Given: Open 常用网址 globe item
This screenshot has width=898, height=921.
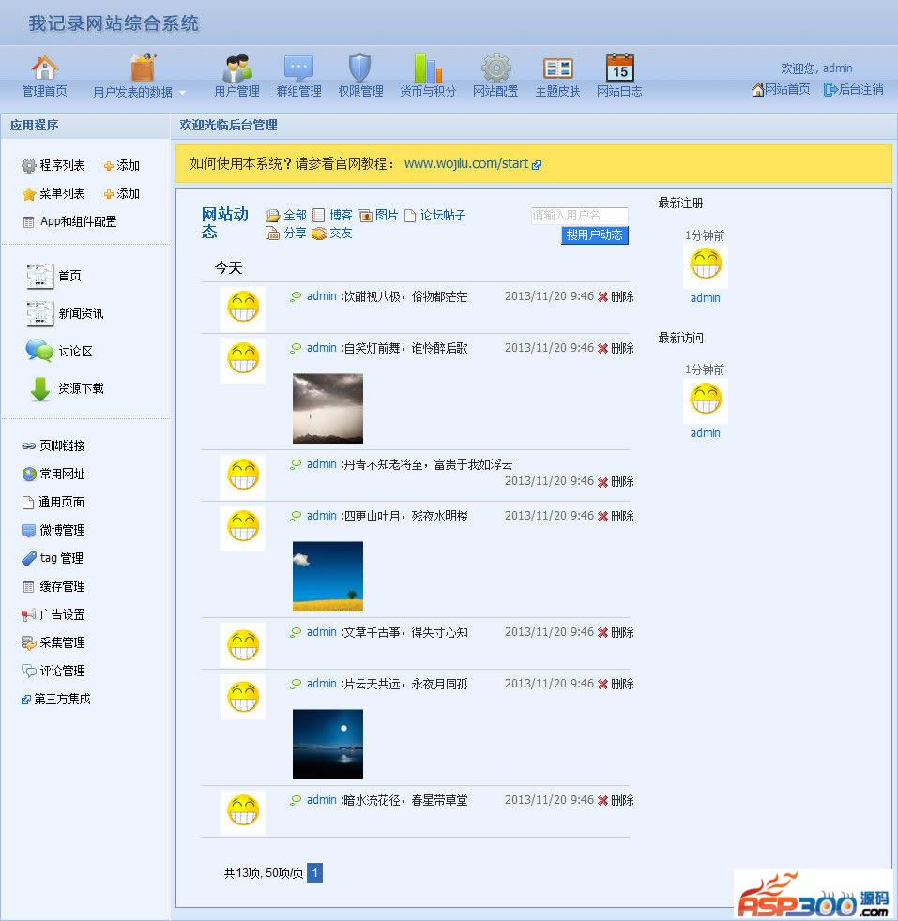Looking at the screenshot, I should click(53, 474).
